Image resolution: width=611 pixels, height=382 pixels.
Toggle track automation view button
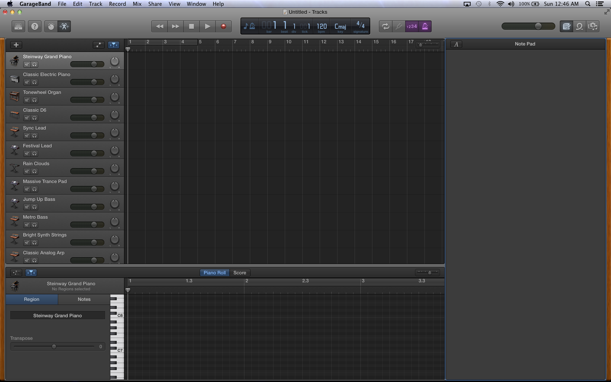[99, 45]
